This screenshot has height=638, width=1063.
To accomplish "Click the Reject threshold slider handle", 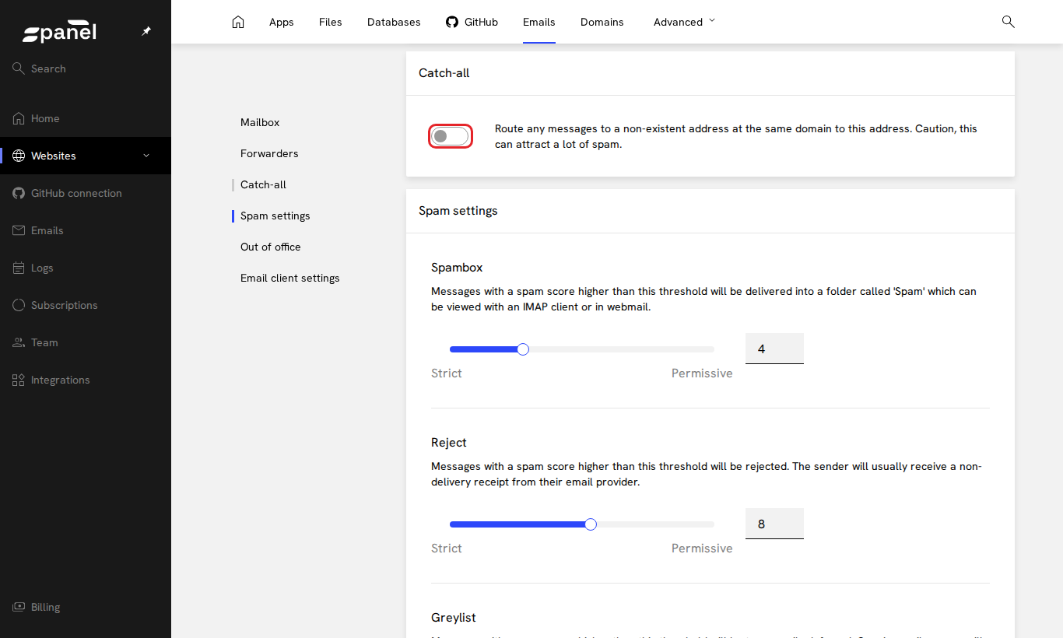I will [x=591, y=524].
